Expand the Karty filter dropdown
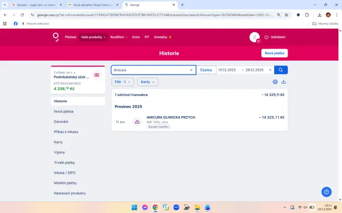The width and height of the screenshot is (342, 213). tap(147, 82)
